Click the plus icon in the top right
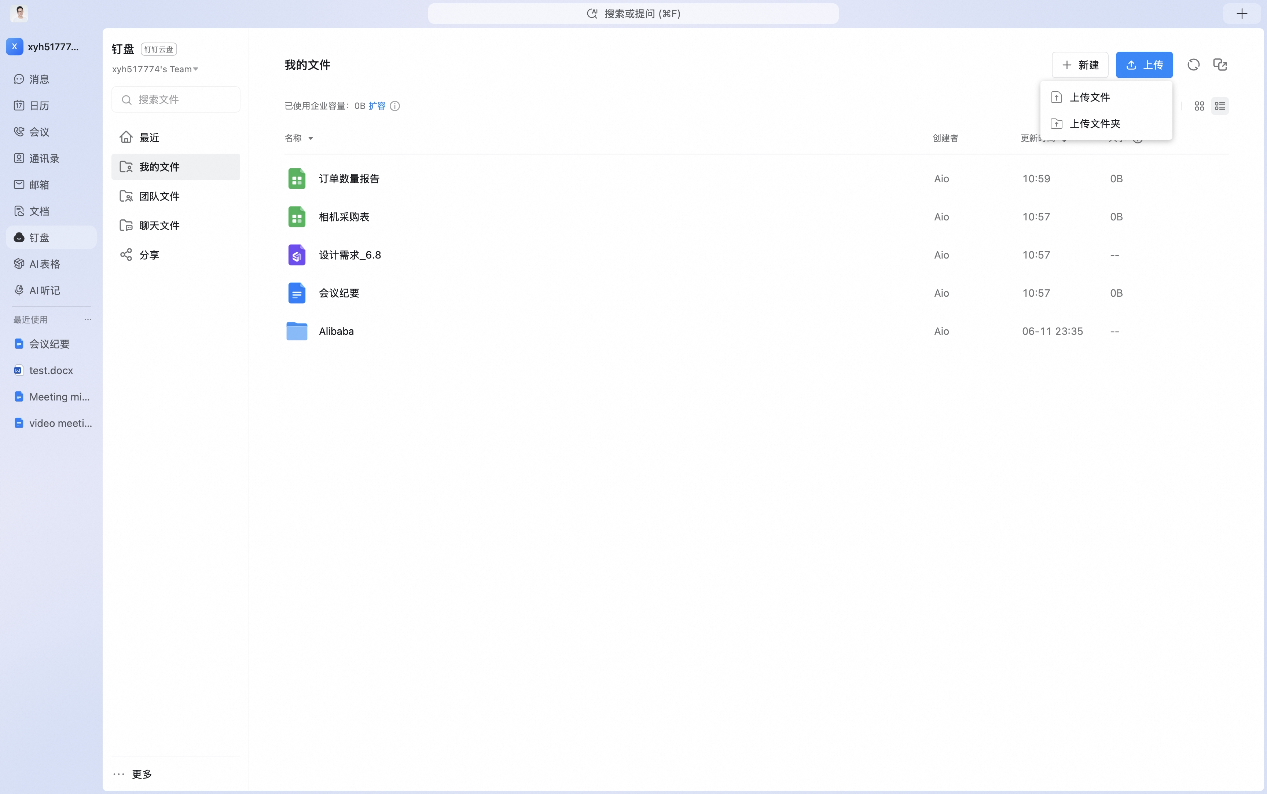The width and height of the screenshot is (1267, 794). pyautogui.click(x=1242, y=14)
